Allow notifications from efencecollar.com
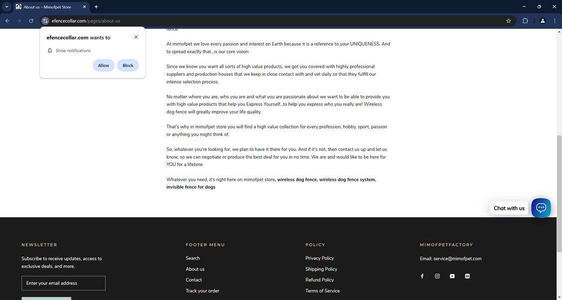The width and height of the screenshot is (562, 300). point(104,65)
